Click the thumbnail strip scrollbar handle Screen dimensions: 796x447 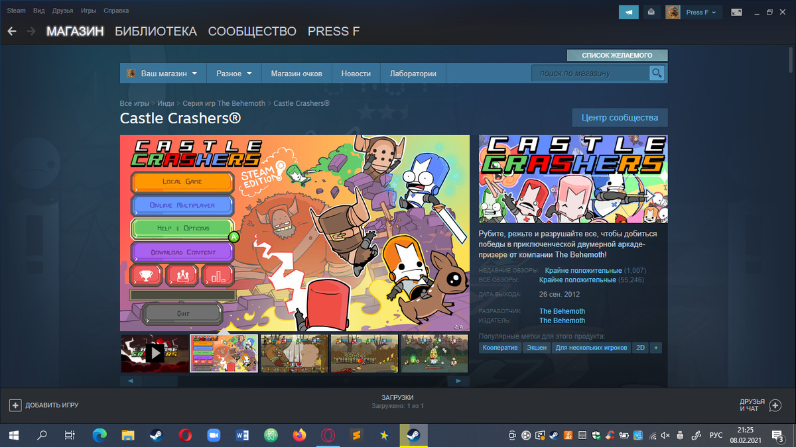[159, 381]
